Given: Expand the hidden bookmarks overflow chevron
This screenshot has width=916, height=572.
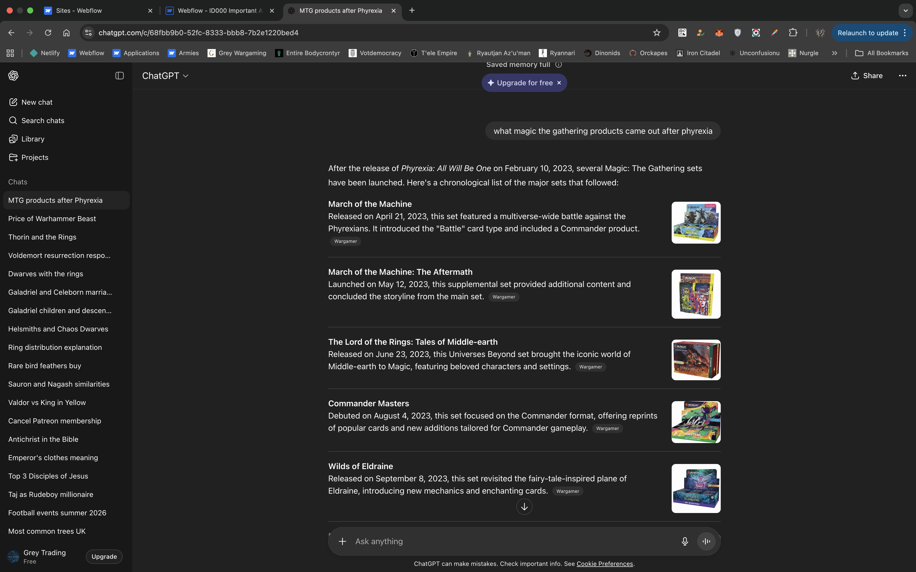Looking at the screenshot, I should coord(834,53).
